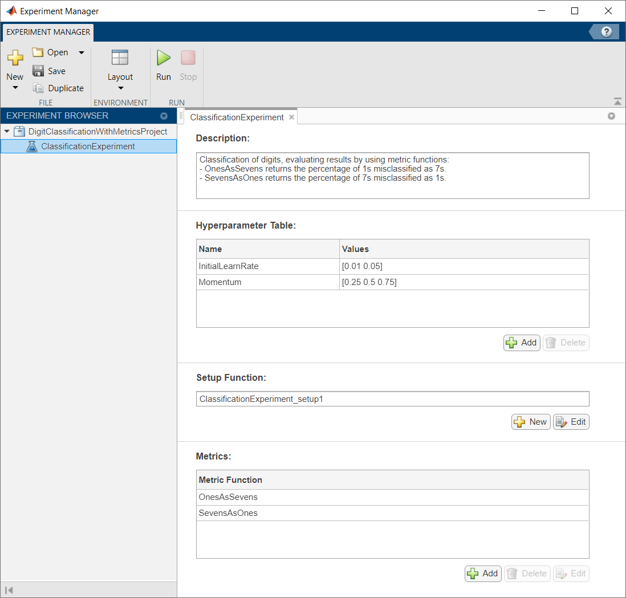Edit the setup function
The image size is (626, 598).
[x=571, y=422]
